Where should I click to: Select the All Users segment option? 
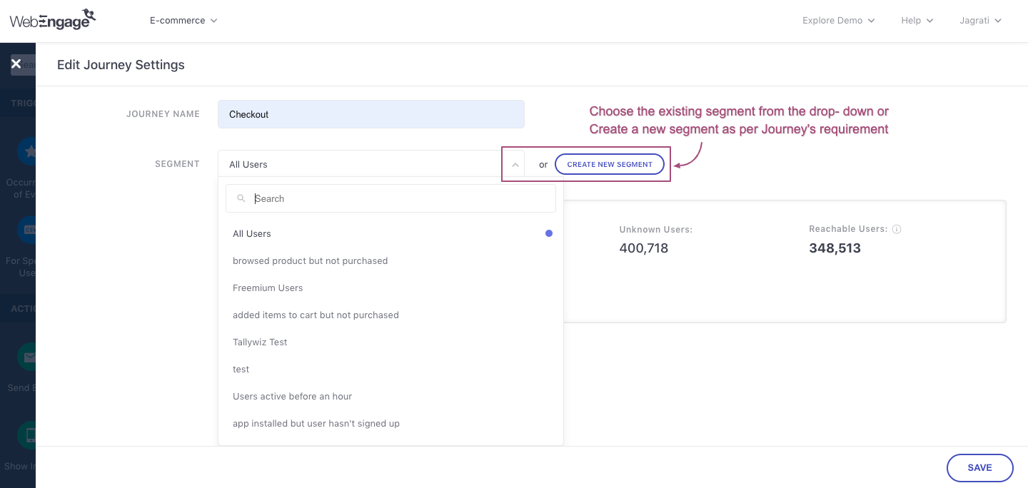[x=252, y=233]
